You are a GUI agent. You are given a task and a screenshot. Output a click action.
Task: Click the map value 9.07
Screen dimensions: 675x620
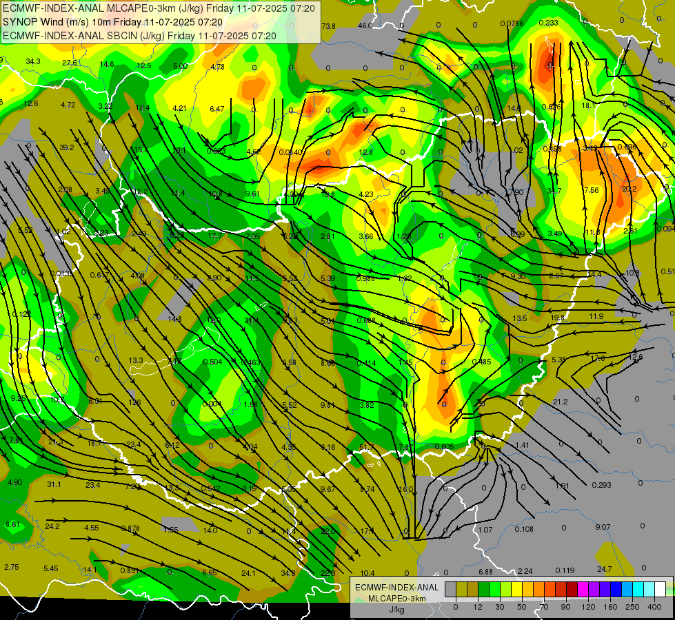603,527
